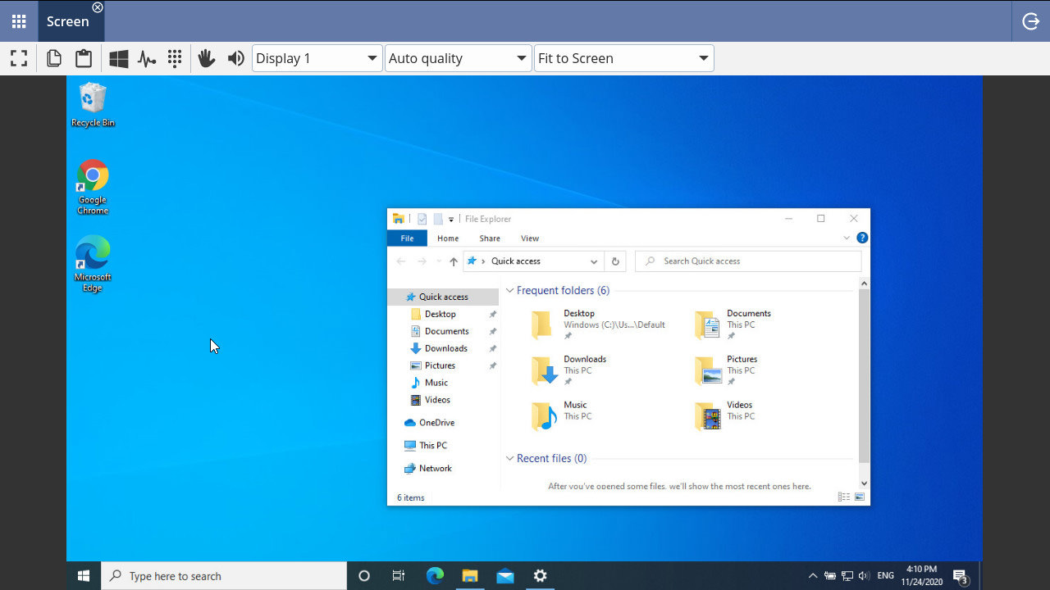Click inside the Search Quick access box
This screenshot has height=590, width=1050.
pyautogui.click(x=738, y=261)
